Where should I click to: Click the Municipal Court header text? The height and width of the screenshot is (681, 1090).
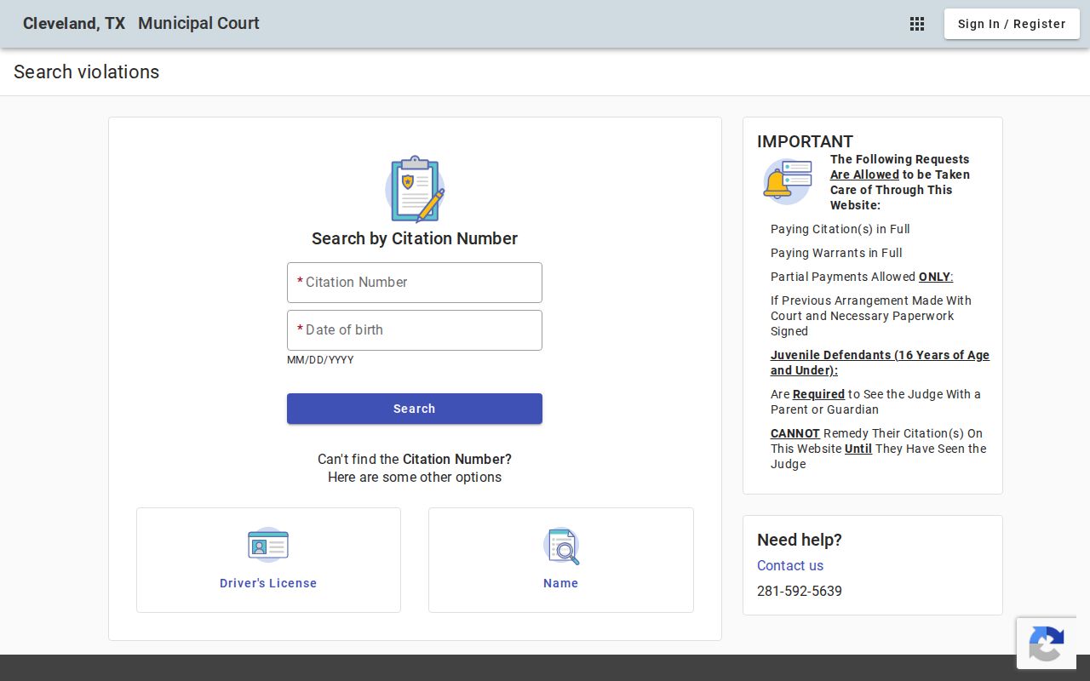198,24
